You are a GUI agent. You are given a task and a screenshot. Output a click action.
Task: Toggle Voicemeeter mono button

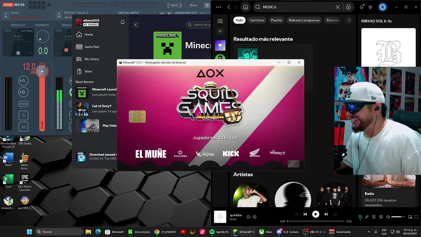coord(23,104)
